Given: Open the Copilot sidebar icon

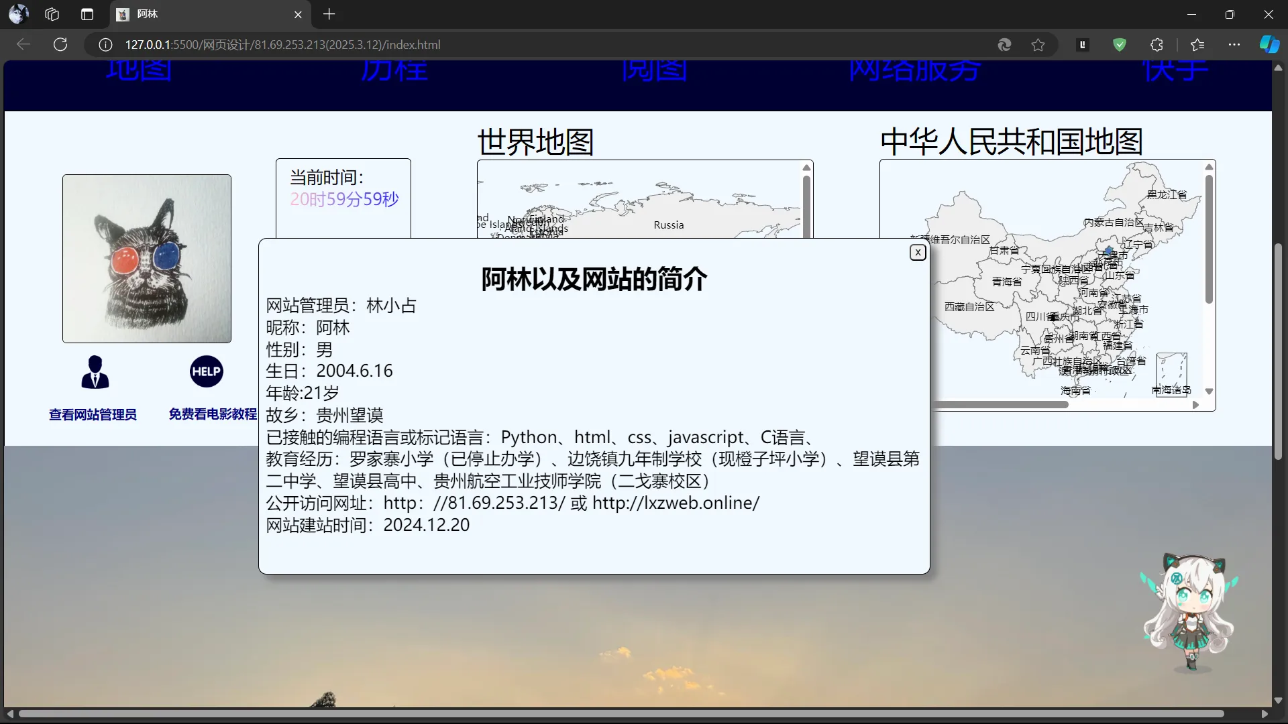Looking at the screenshot, I should click(x=1269, y=45).
